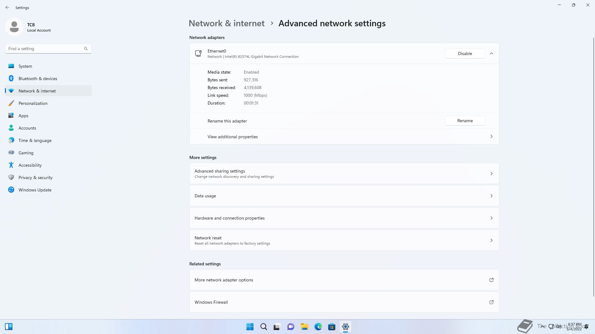Open Bluetooth & devices settings
The image size is (595, 334).
point(38,79)
